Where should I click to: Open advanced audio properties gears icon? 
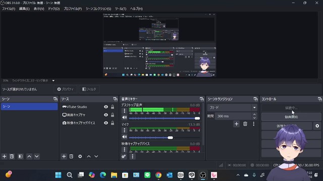[124, 156]
